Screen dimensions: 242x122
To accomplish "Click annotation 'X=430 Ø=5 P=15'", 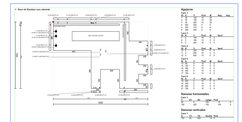I will coord(53,95).
